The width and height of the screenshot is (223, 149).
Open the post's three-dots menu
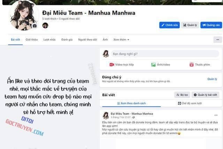[x=216, y=115]
